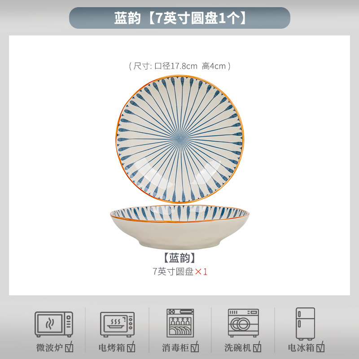Click the top-view blue striped plate image
Screen dimensions: 359x359
tap(180, 139)
